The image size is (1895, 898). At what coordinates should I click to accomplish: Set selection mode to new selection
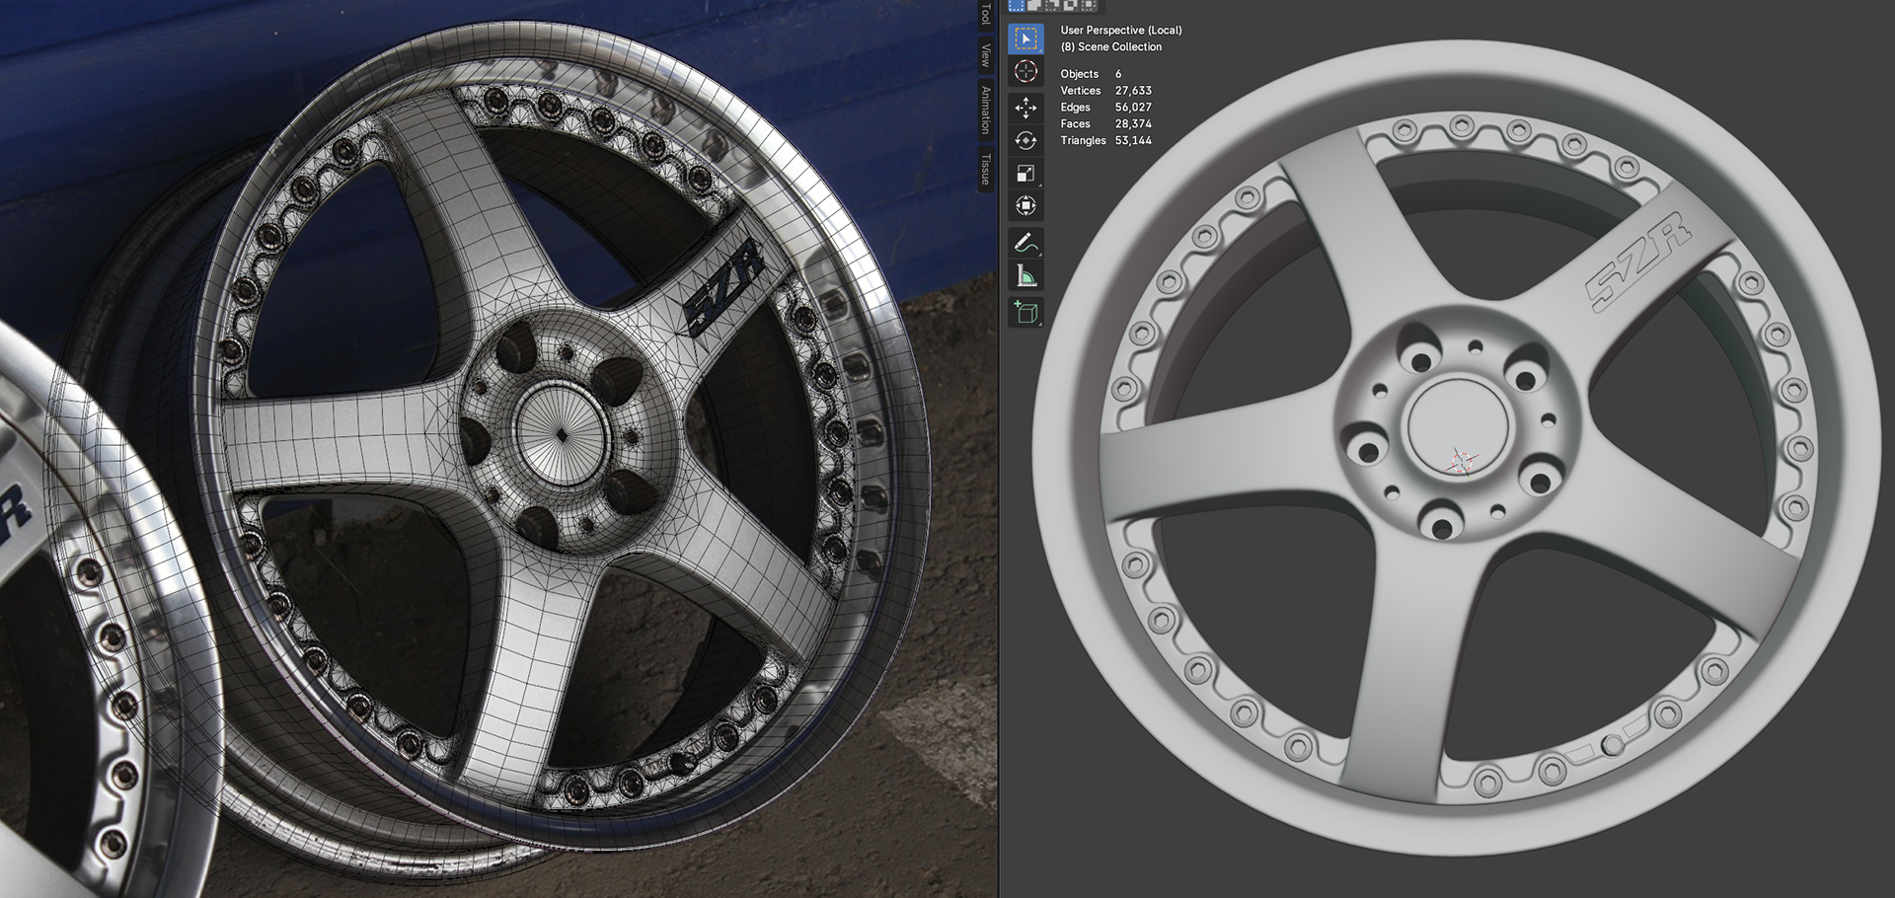tap(1017, 5)
